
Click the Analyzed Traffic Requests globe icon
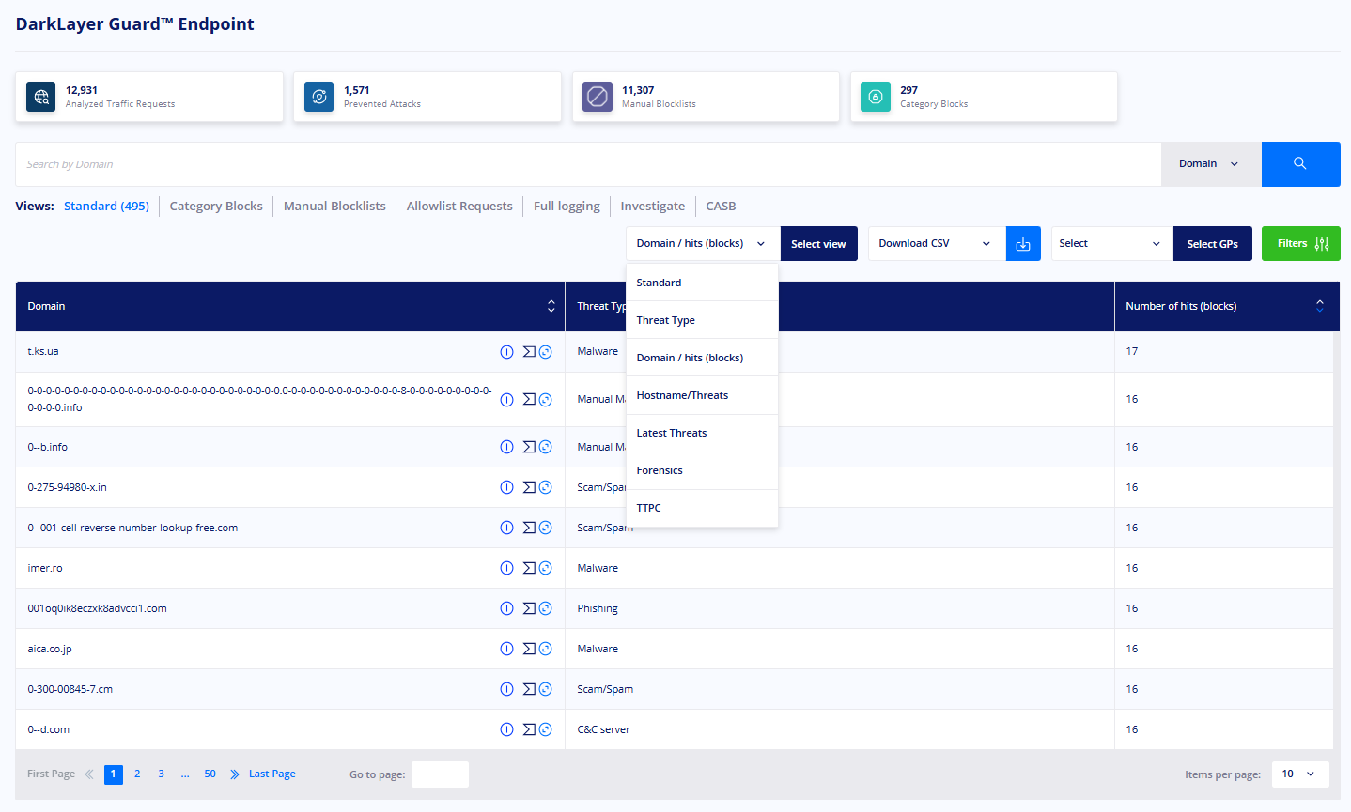tap(40, 97)
